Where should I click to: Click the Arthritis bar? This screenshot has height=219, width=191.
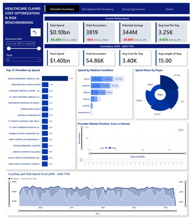[x=92, y=106]
